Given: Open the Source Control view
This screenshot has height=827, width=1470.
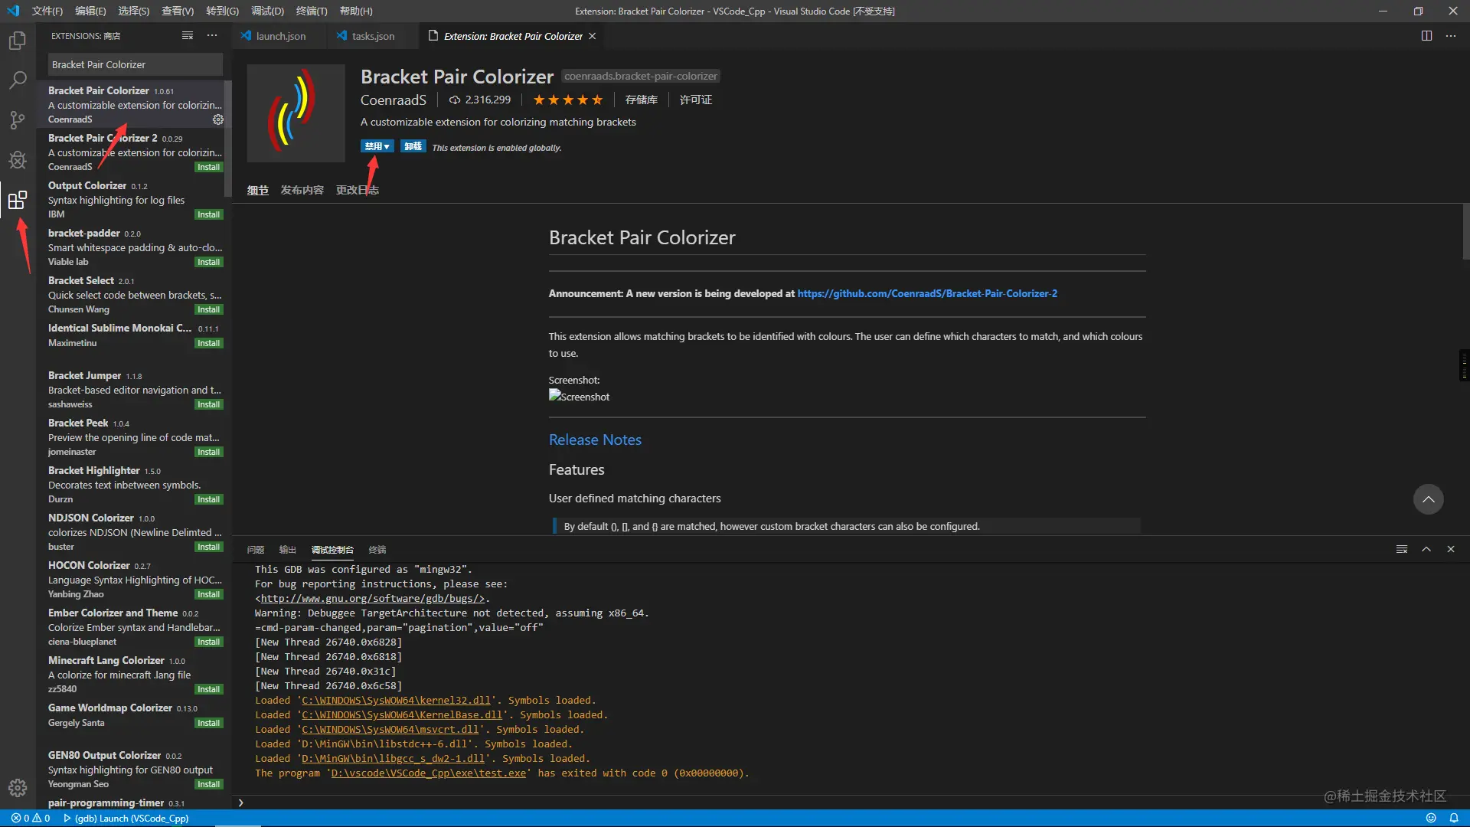Looking at the screenshot, I should [x=18, y=120].
